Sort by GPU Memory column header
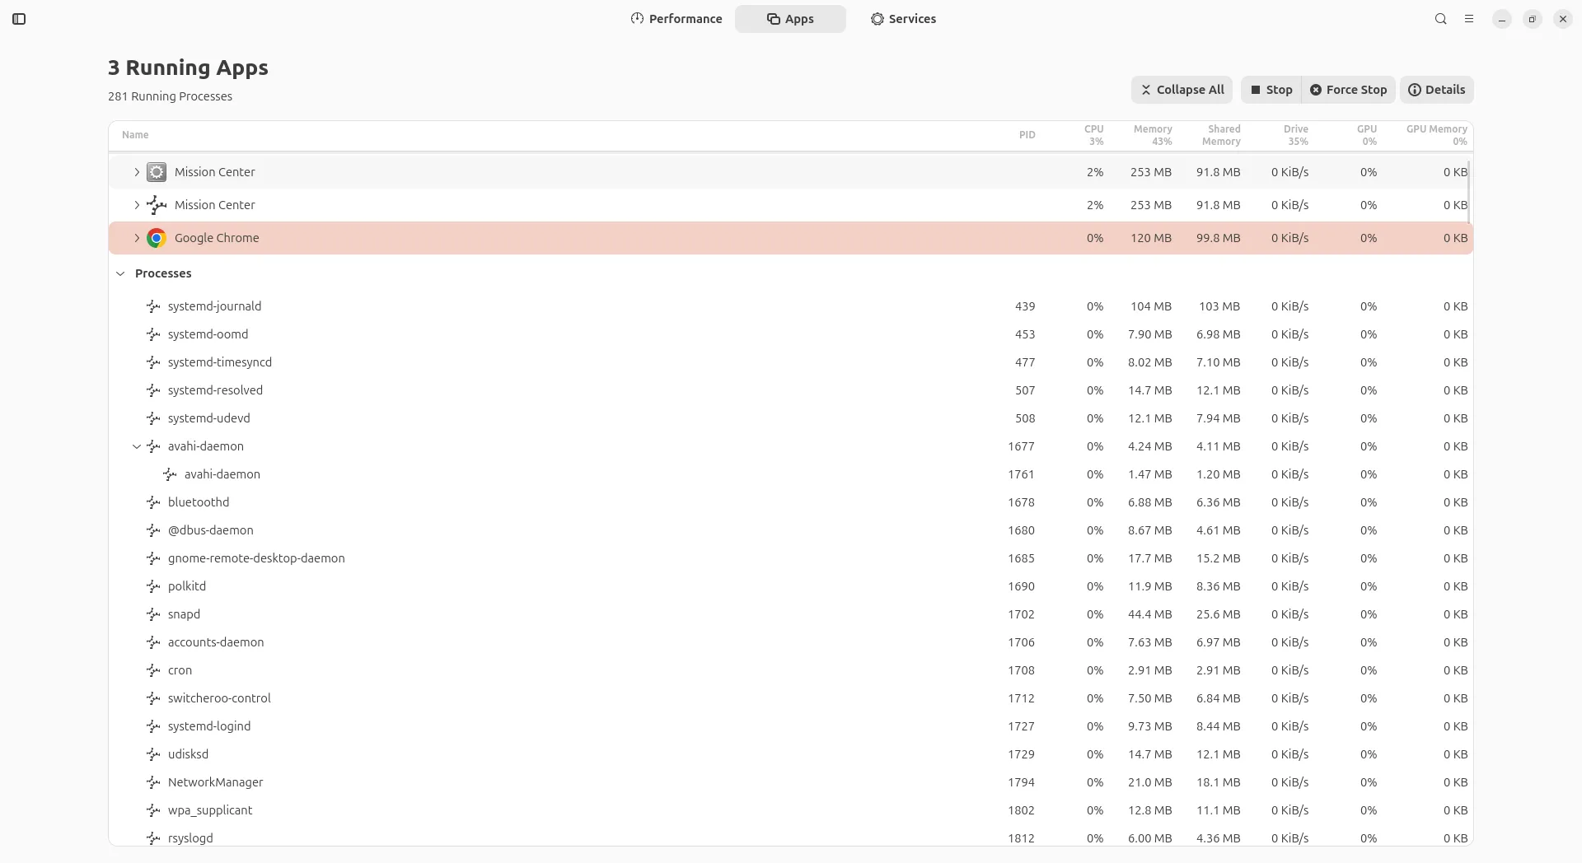This screenshot has height=863, width=1582. (x=1437, y=135)
